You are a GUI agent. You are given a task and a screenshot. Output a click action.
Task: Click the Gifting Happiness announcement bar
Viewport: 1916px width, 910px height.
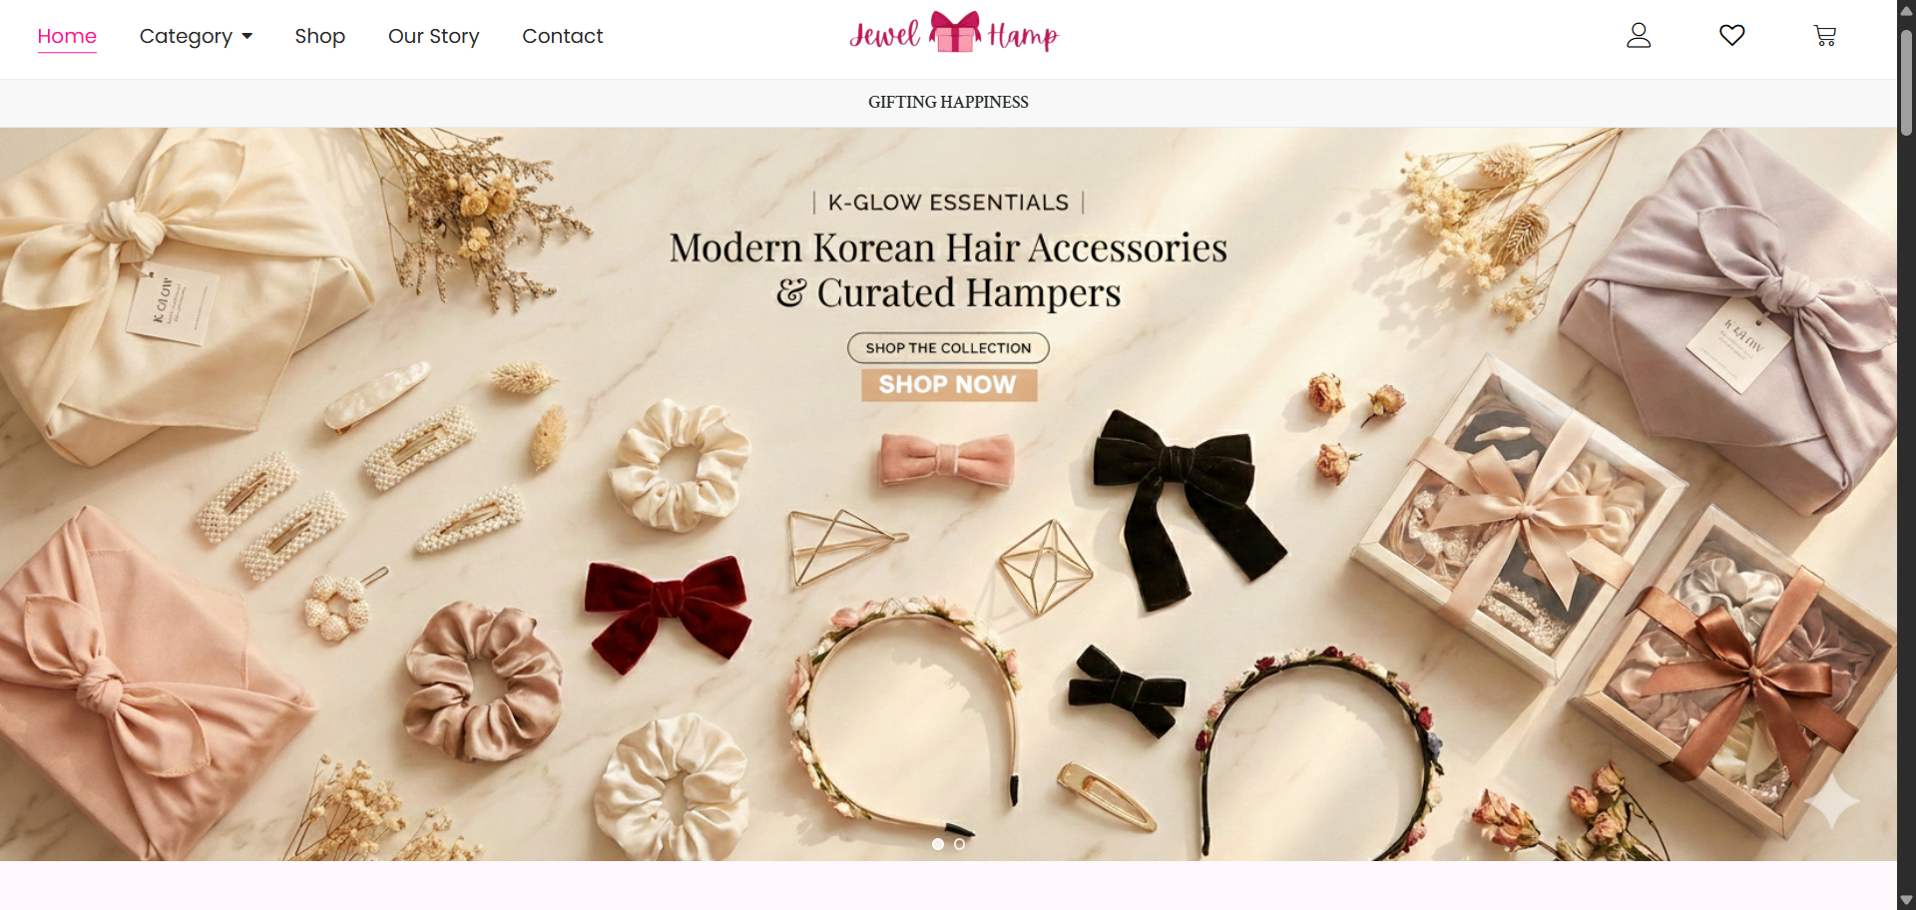[948, 103]
